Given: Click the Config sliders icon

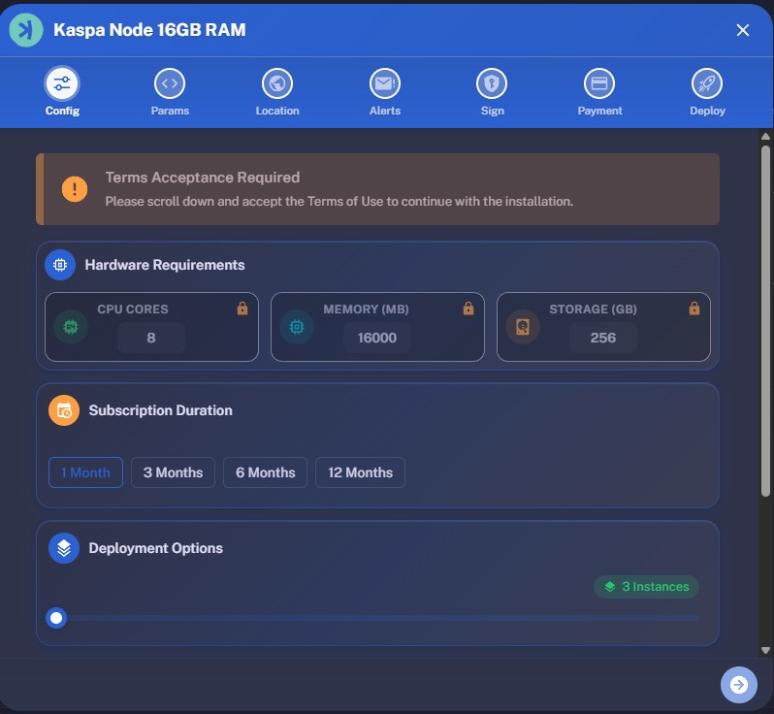Looking at the screenshot, I should coord(62,84).
